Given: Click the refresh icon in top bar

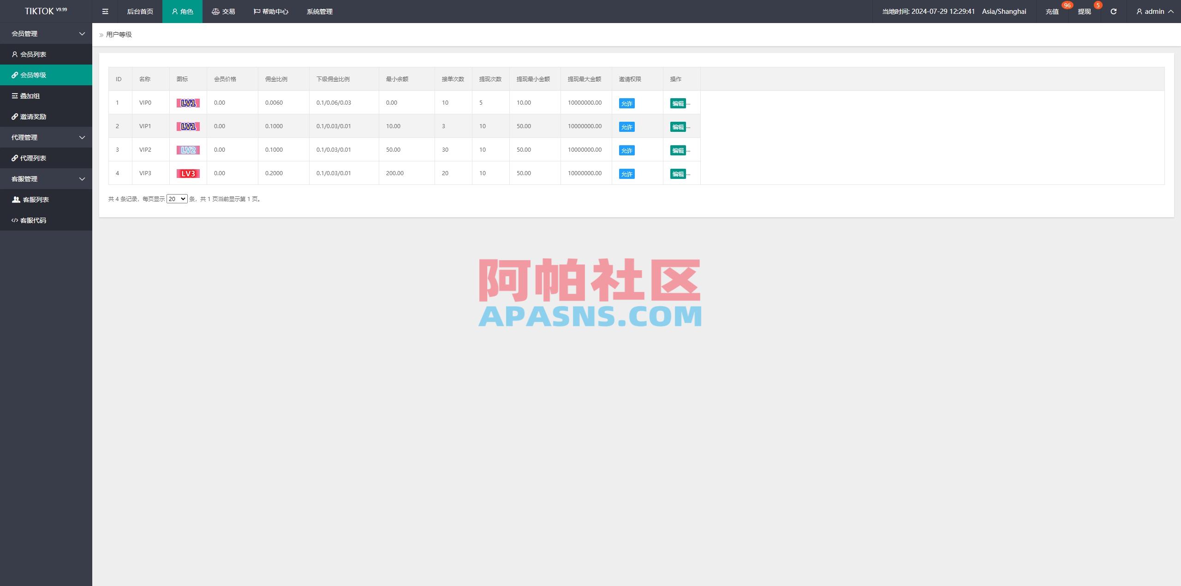Looking at the screenshot, I should (1113, 11).
